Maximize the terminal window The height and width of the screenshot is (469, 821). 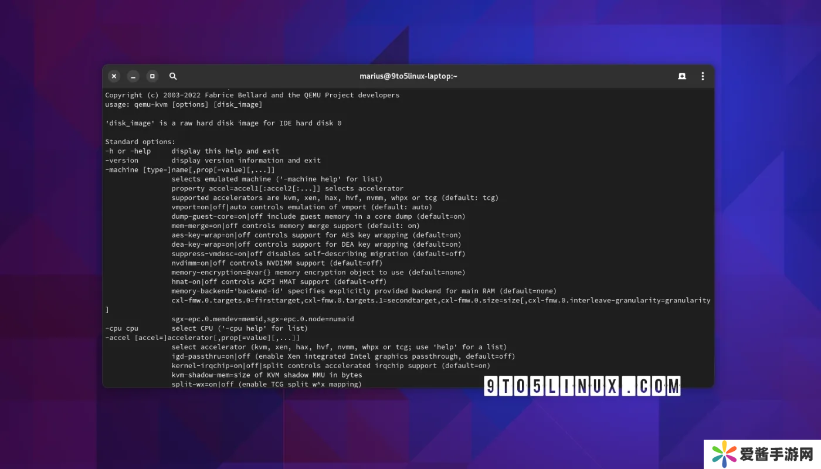pyautogui.click(x=152, y=76)
